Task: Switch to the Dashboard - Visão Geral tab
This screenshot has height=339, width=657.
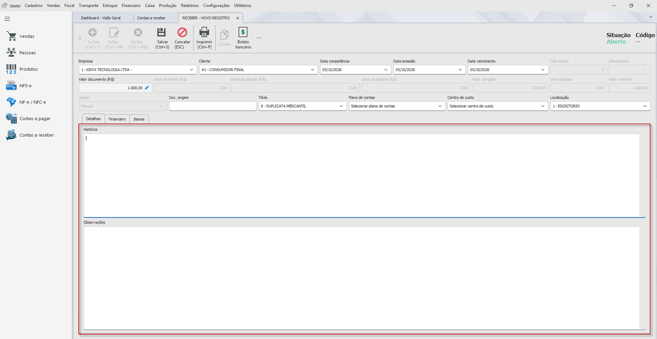Action: [101, 18]
